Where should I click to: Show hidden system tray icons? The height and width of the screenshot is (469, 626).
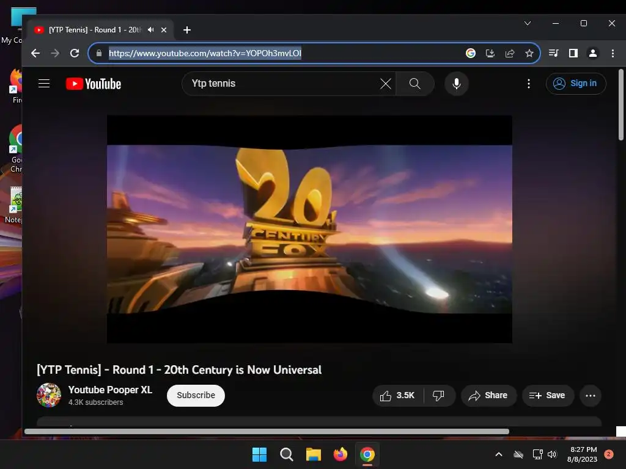(x=499, y=454)
